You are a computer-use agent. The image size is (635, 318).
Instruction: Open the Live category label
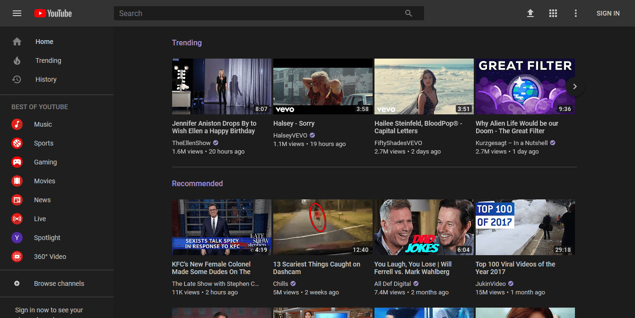pos(40,219)
